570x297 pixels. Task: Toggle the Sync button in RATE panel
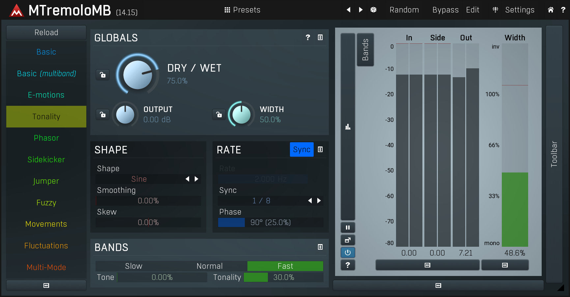[301, 149]
